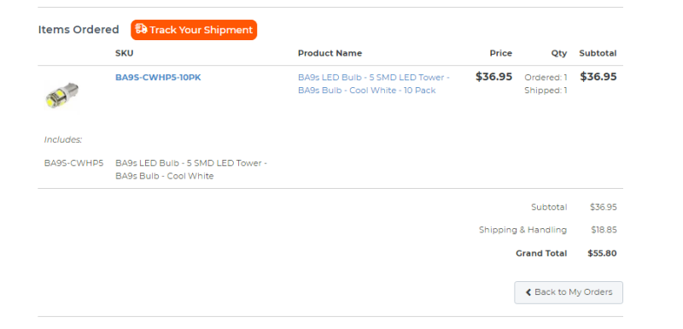Click the Includes label
This screenshot has height=329, width=683.
(63, 140)
